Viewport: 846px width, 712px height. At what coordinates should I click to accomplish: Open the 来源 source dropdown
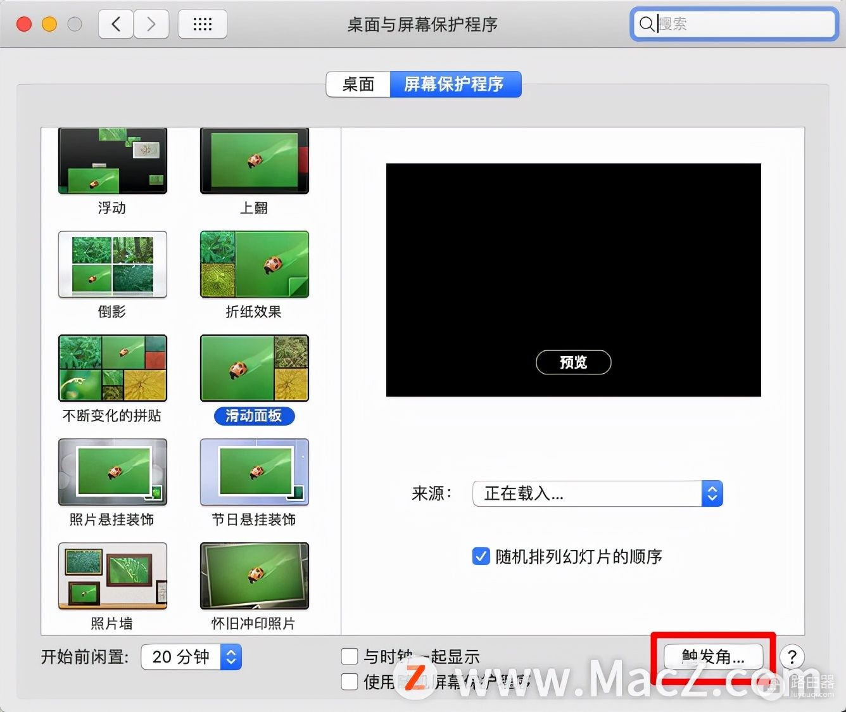[598, 493]
